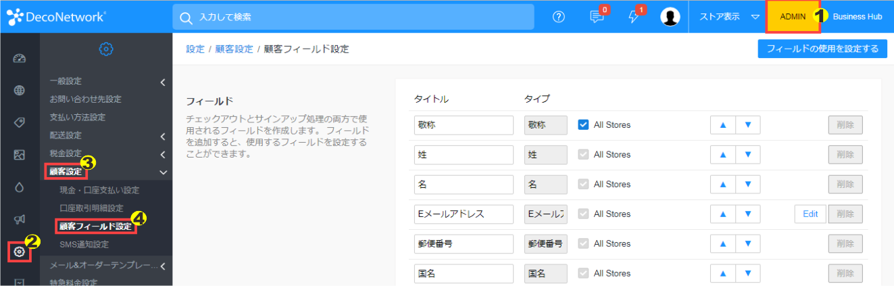Switch to ADMIN tab
This screenshot has width=894, height=286.
[793, 17]
